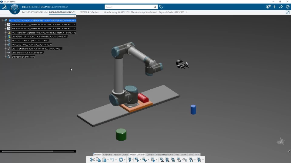Select Engineering Connections in tree

pyautogui.click(x=23, y=57)
